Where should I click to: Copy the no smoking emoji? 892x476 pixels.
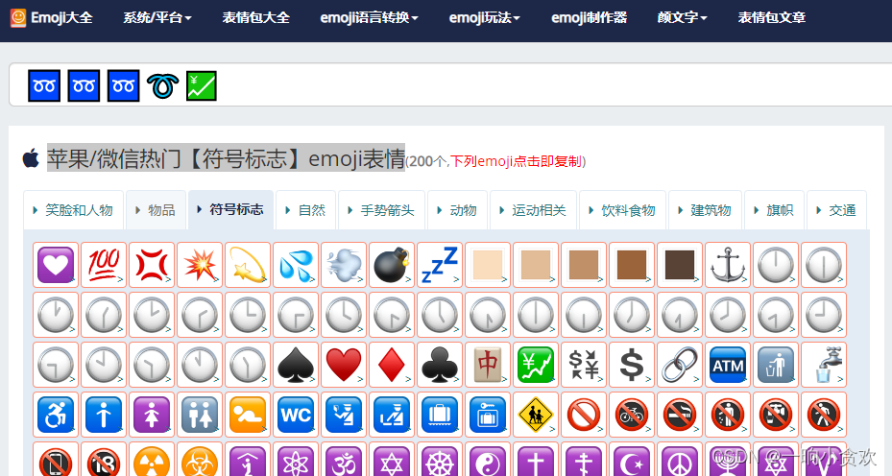pos(679,415)
